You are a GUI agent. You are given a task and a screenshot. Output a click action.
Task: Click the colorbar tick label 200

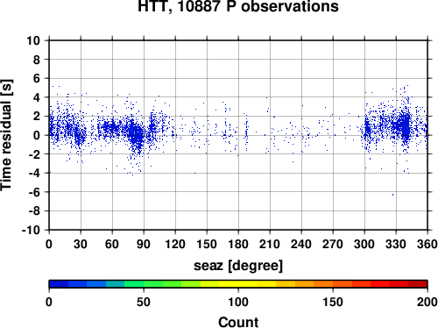coord(427,302)
